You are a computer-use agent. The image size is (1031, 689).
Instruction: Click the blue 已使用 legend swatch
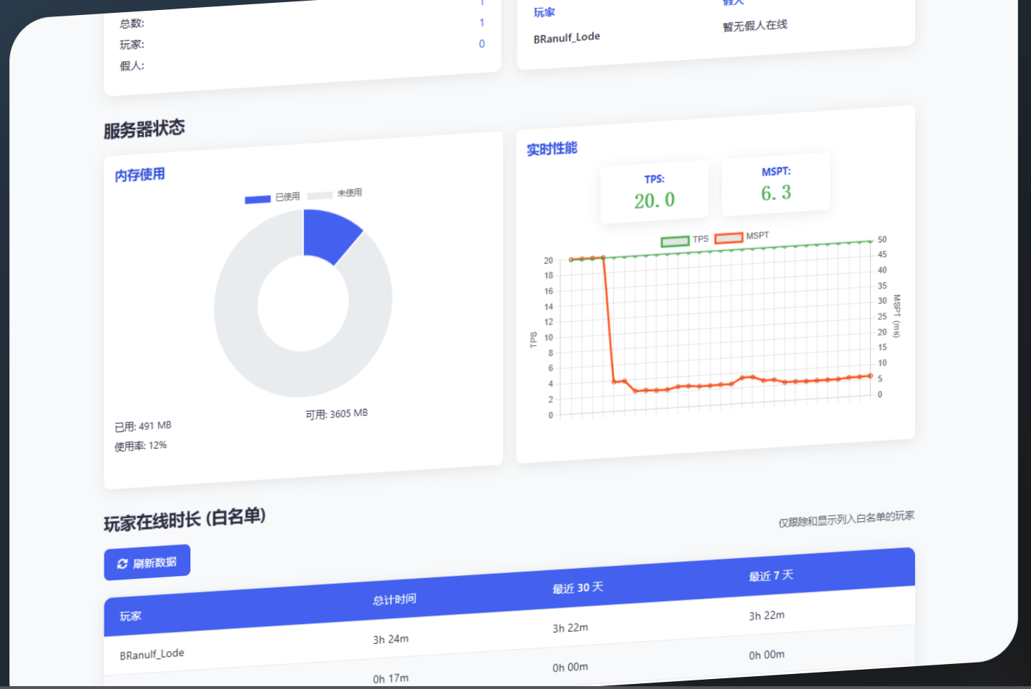point(256,199)
